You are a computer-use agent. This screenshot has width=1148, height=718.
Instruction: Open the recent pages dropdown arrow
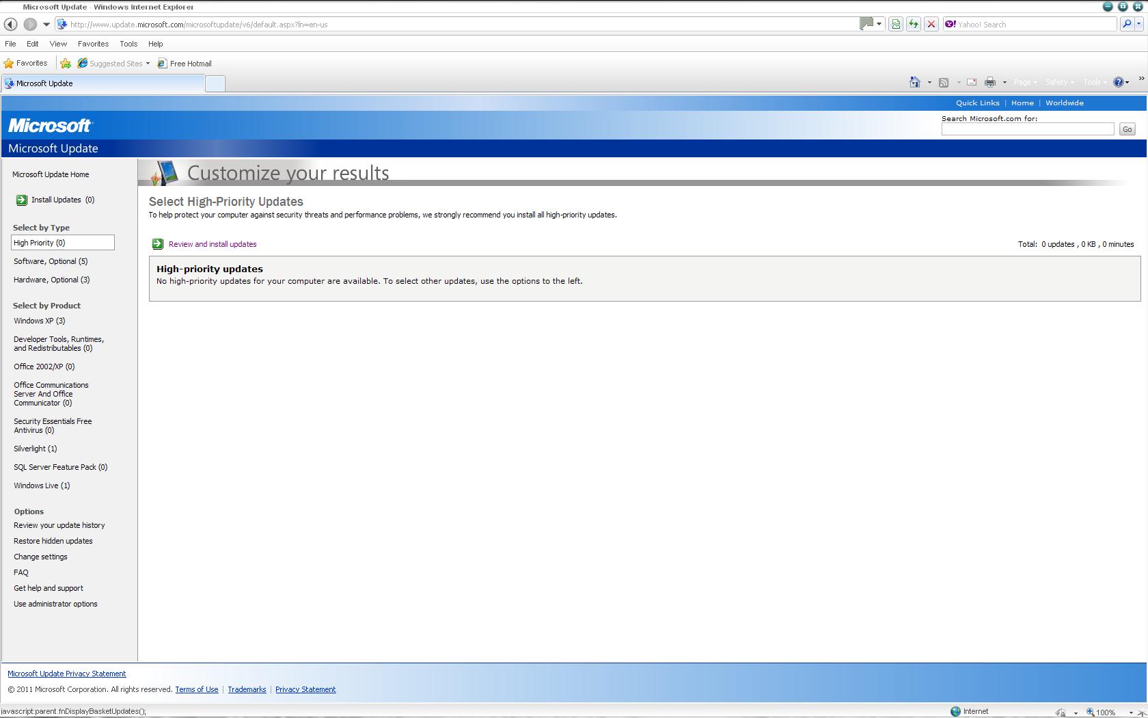click(x=46, y=25)
